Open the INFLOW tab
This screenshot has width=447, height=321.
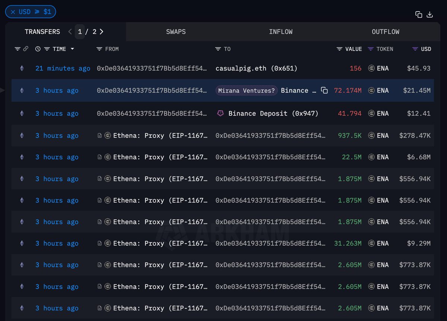[x=280, y=32]
